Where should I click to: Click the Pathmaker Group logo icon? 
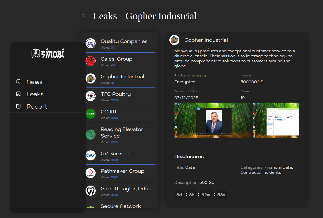91,173
